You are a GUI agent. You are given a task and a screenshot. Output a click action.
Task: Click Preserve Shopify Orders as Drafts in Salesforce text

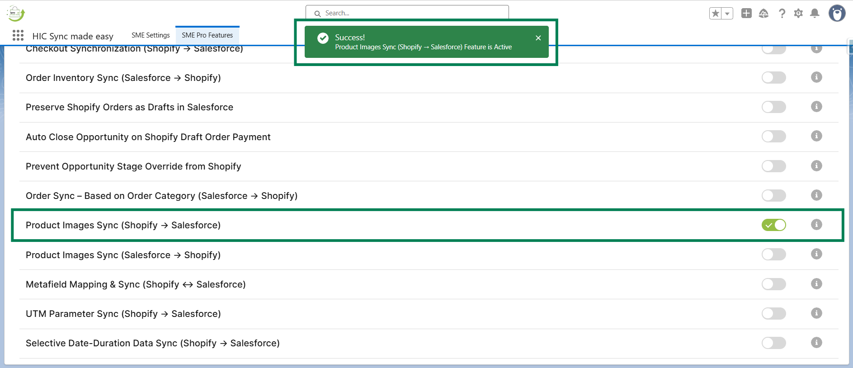pos(129,107)
